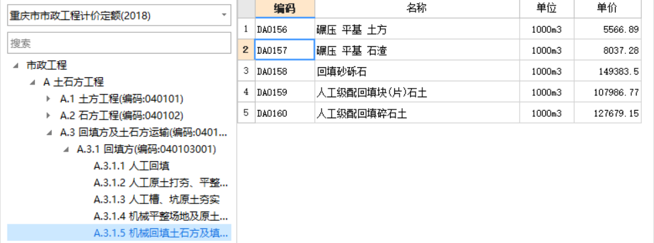Click the 搜索 search input field
Image resolution: width=654 pixels, height=243 pixels.
120,43
